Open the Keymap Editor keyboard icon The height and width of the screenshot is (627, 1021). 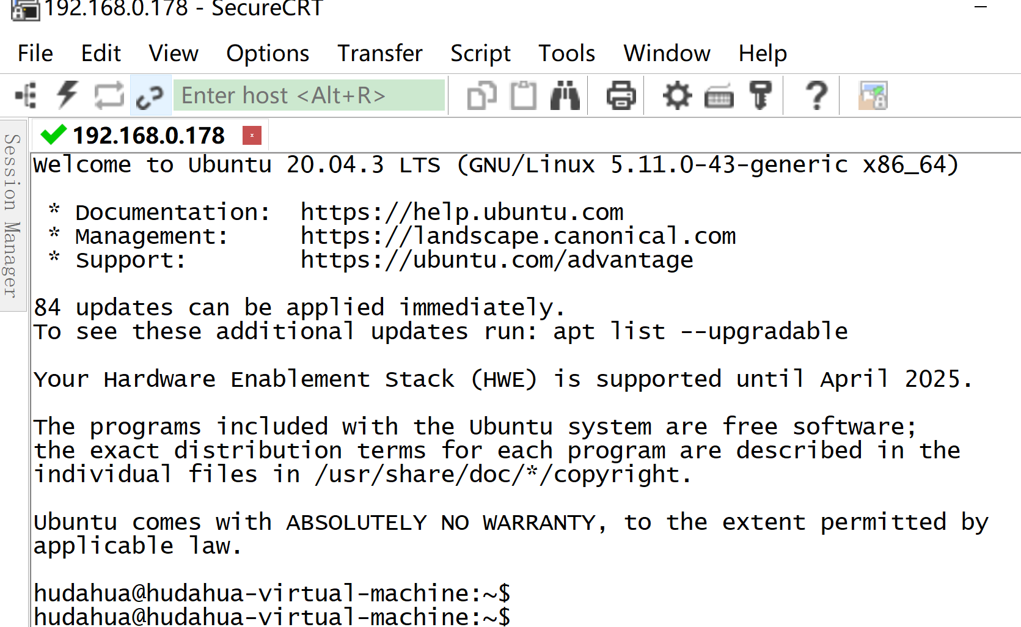click(719, 97)
